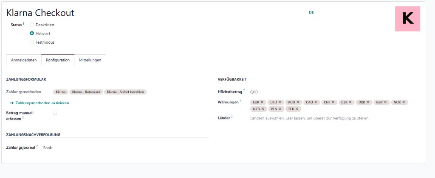Remove the SEK currency tag
Viewport: 435px width, 178px height.
[x=297, y=109]
